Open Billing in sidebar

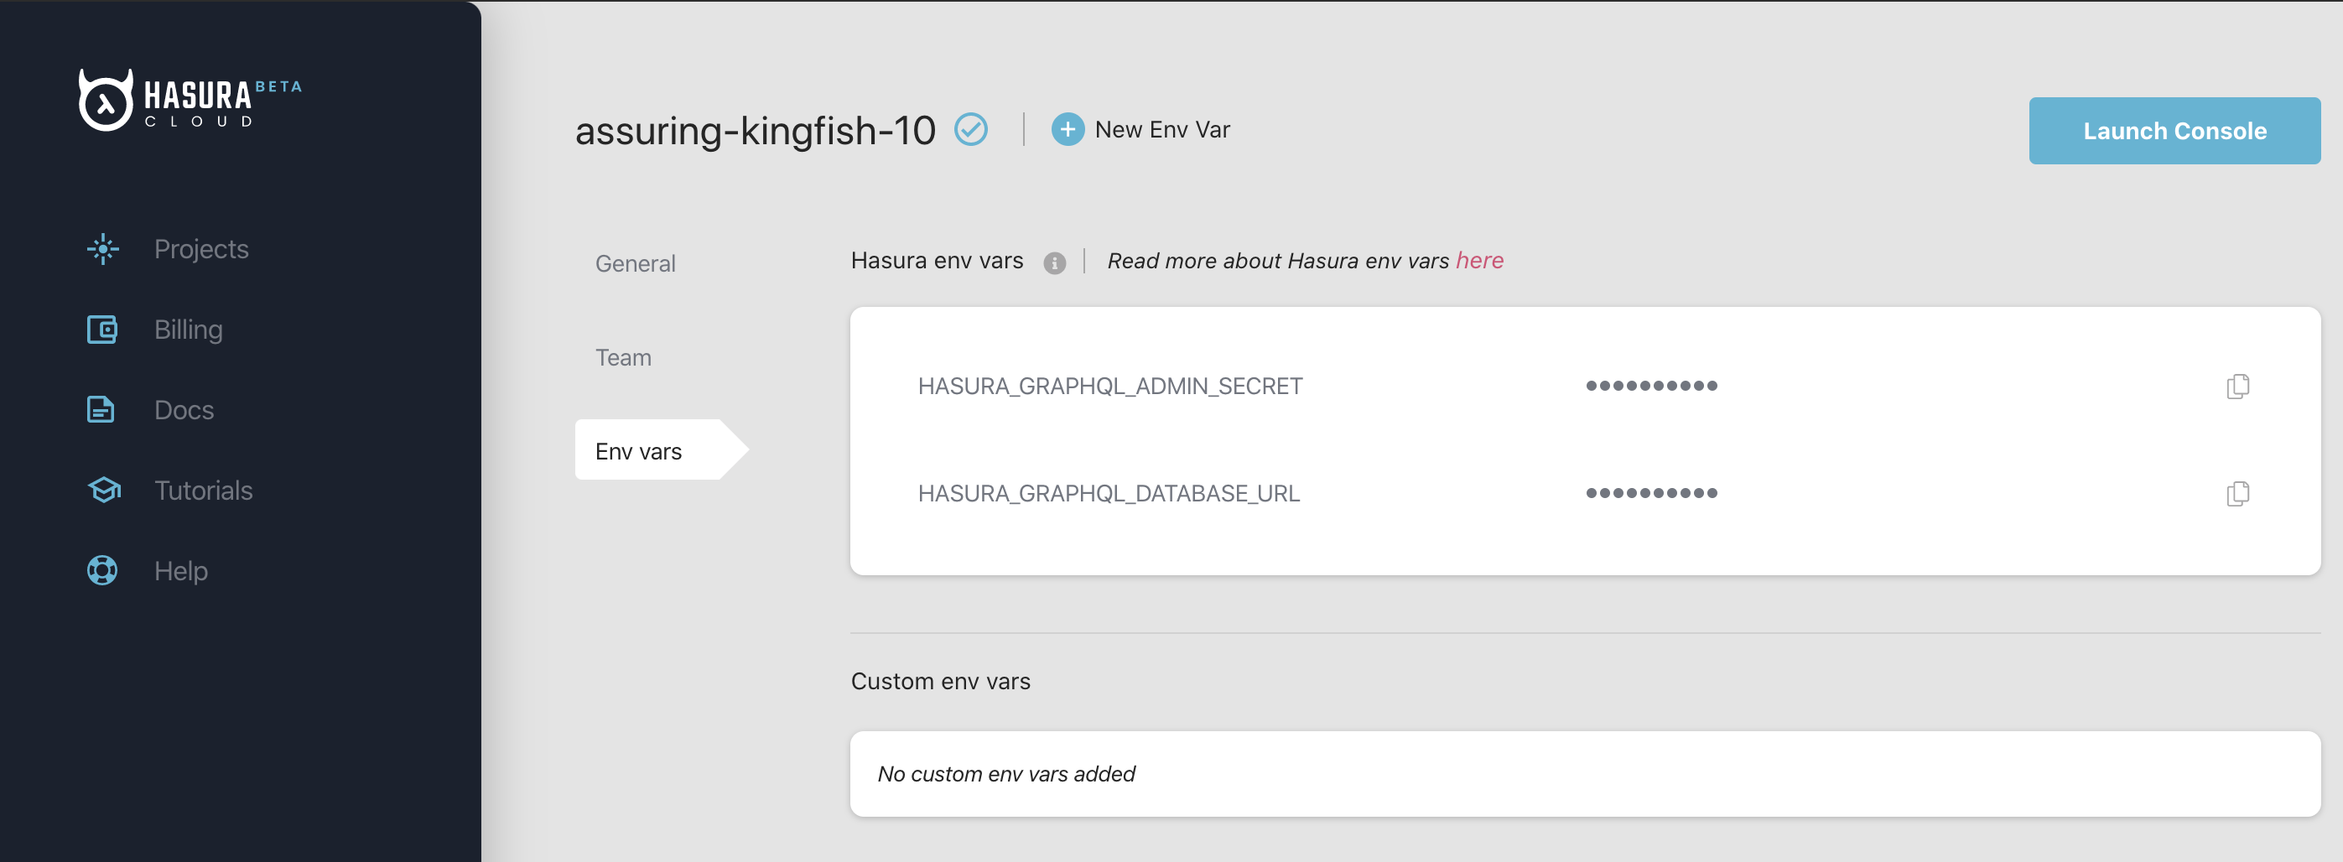(x=189, y=330)
